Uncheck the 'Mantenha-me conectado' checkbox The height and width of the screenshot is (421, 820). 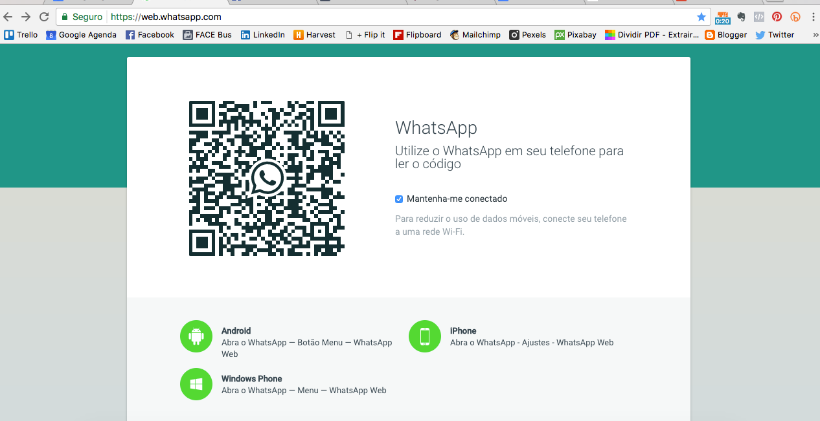[x=399, y=199]
